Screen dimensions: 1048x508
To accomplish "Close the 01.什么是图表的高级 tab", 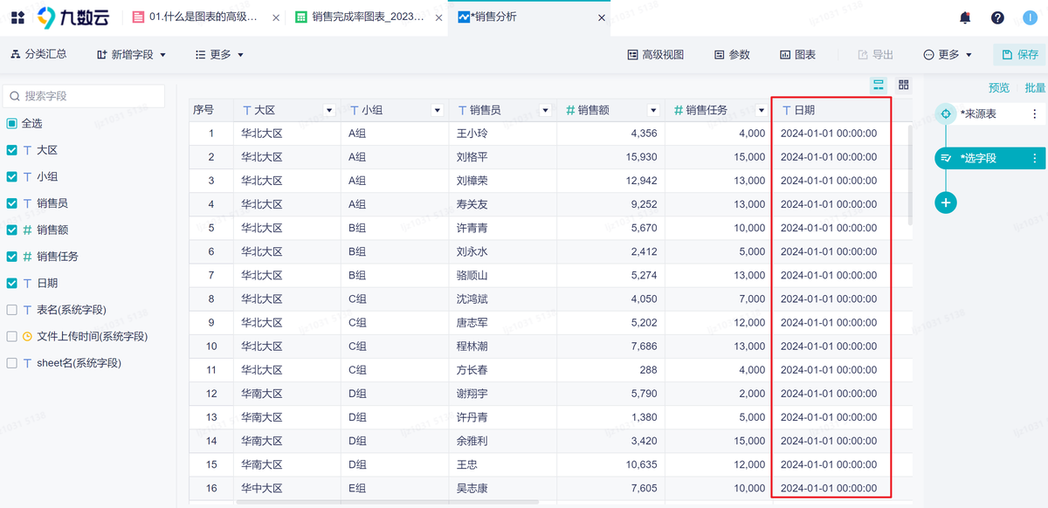I will (x=277, y=17).
